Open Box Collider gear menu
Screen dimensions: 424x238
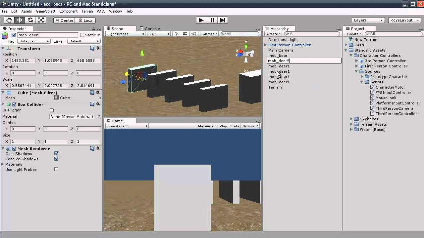tap(98, 104)
